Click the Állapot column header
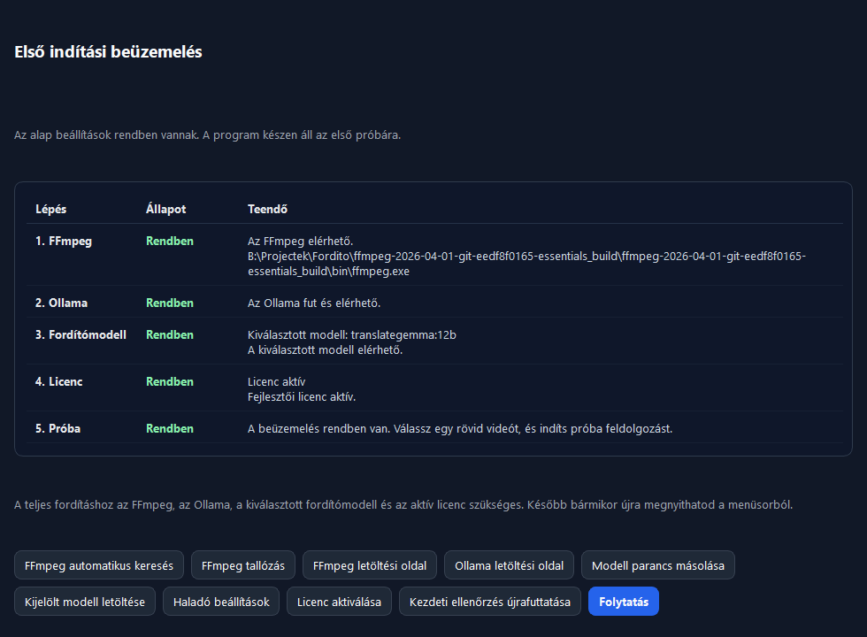This screenshot has height=637, width=867. point(166,209)
